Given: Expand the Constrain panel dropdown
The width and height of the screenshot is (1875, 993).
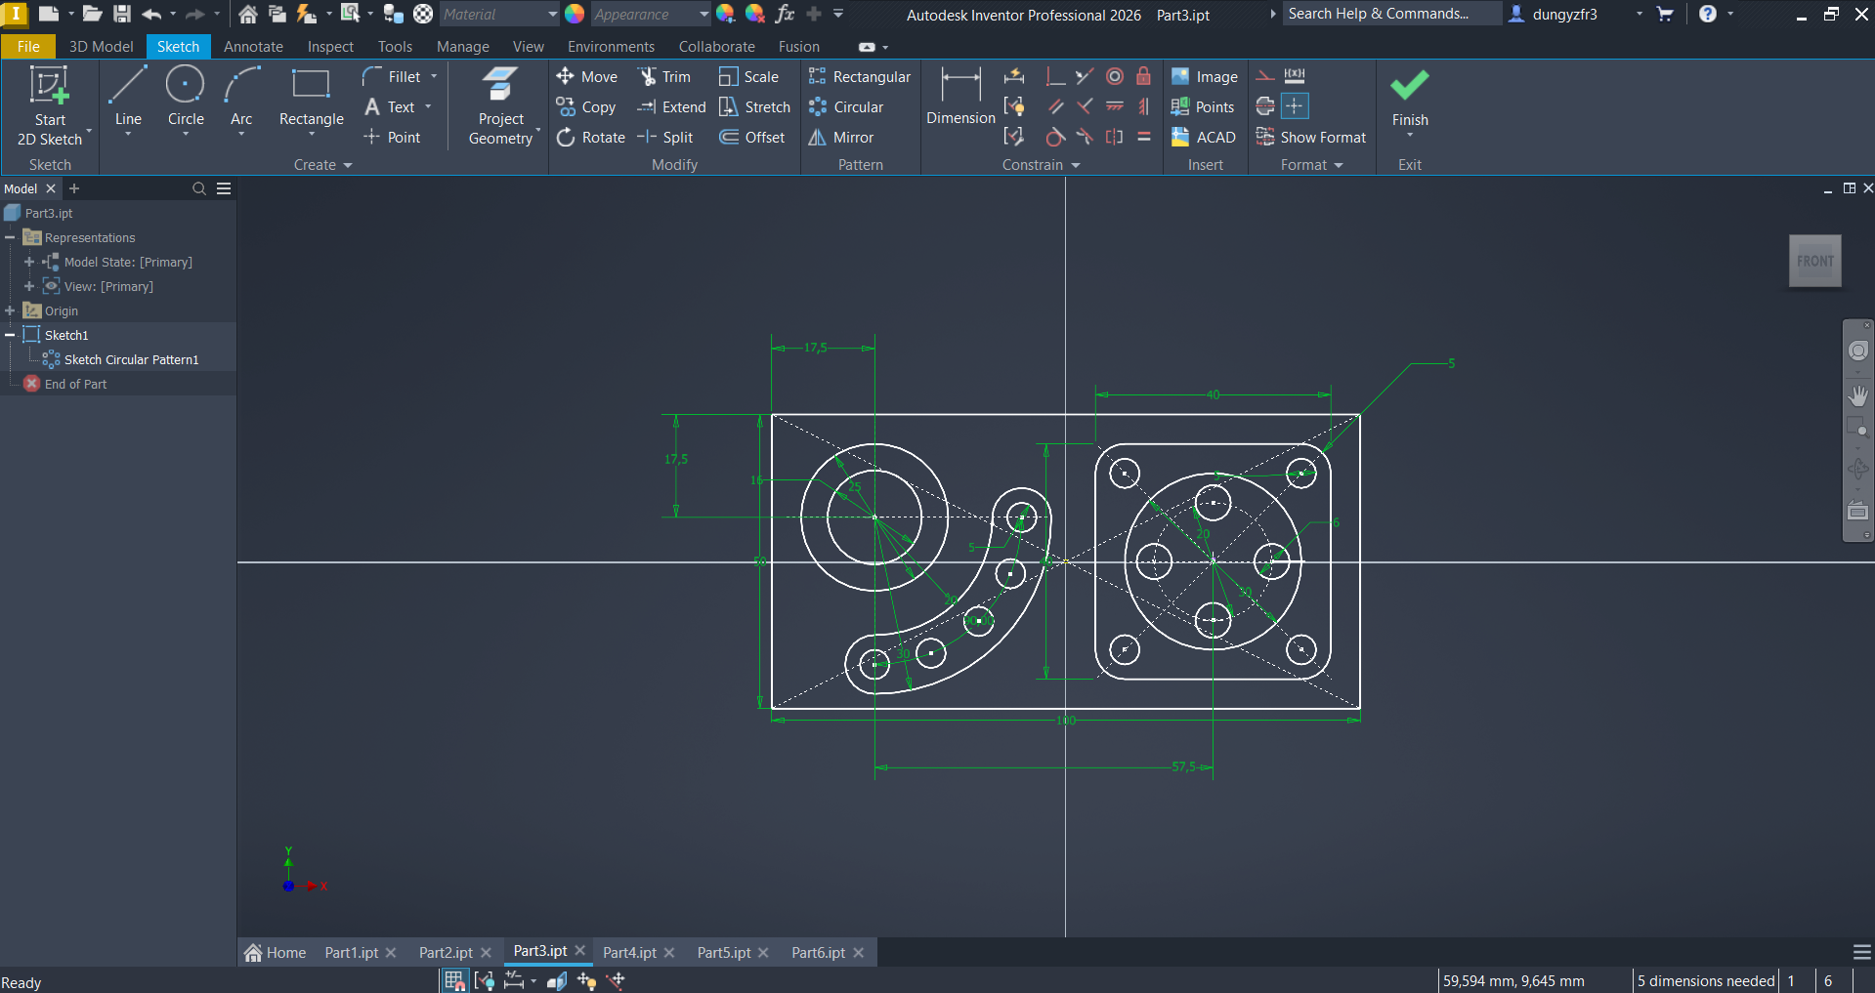Looking at the screenshot, I should [1076, 165].
